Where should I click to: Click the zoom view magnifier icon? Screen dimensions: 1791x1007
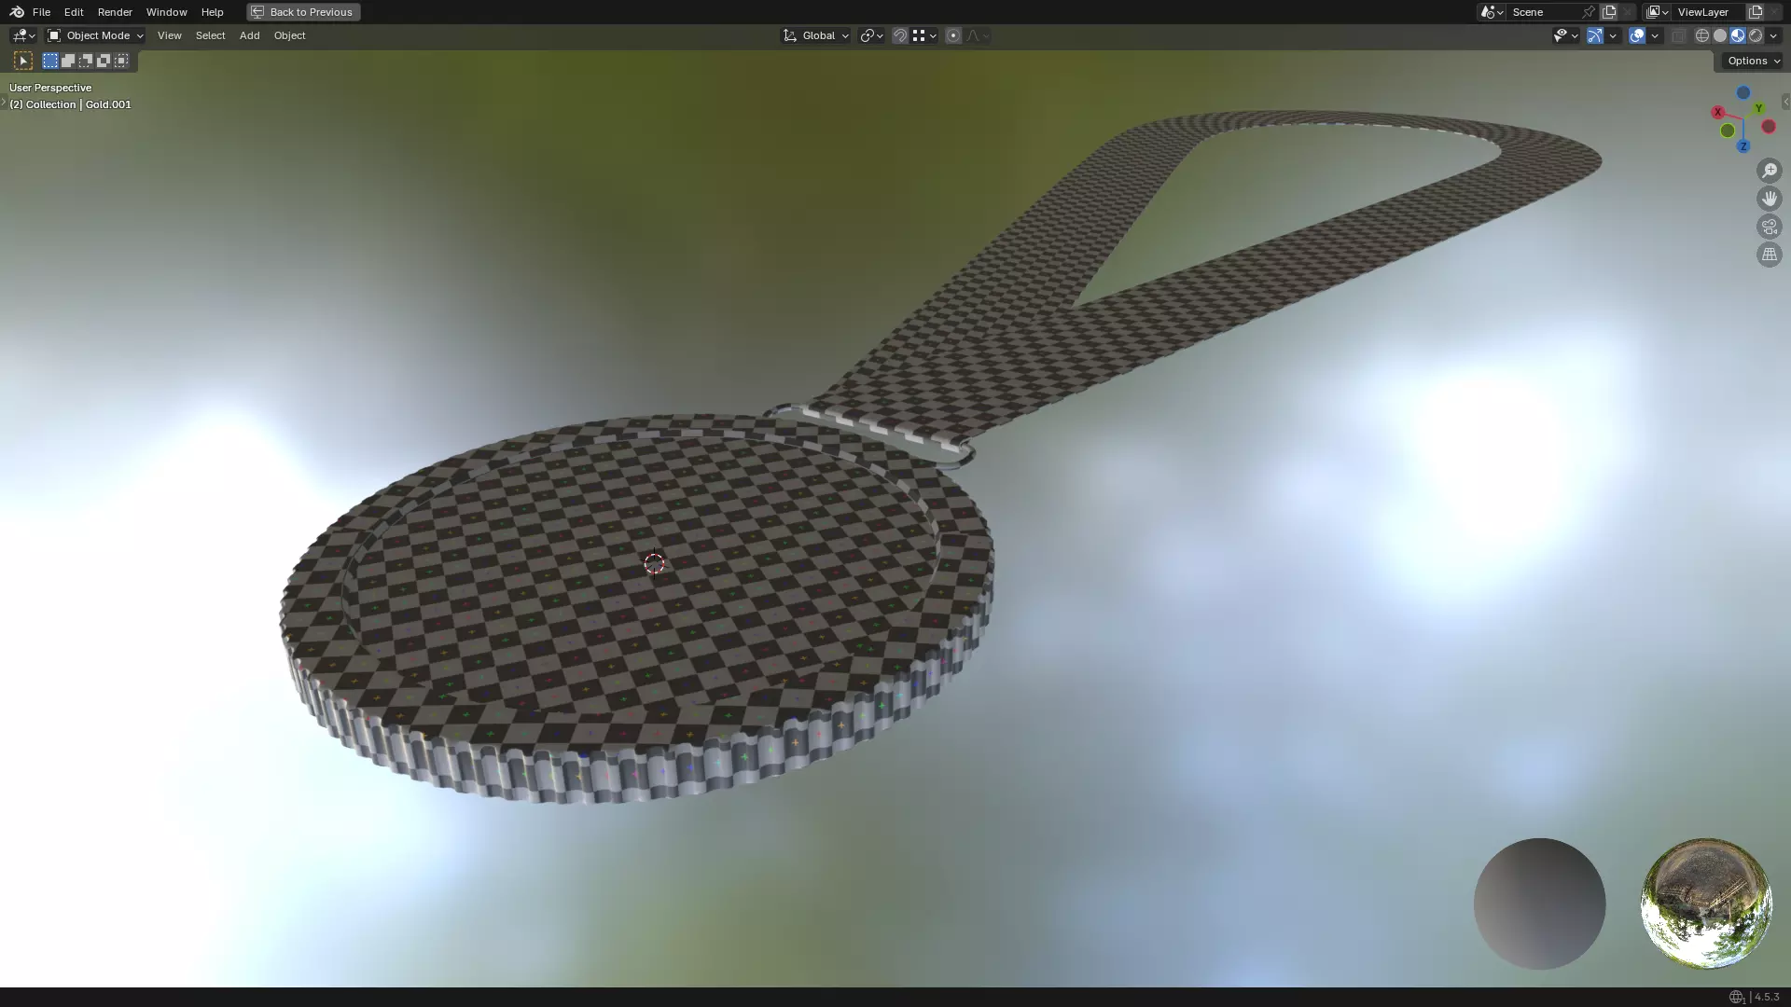[x=1769, y=171]
